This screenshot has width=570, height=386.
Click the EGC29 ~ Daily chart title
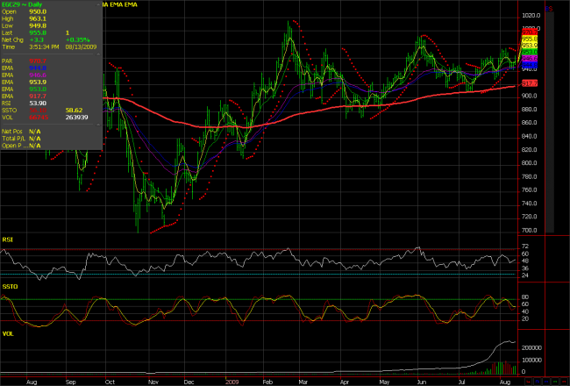tap(22, 4)
